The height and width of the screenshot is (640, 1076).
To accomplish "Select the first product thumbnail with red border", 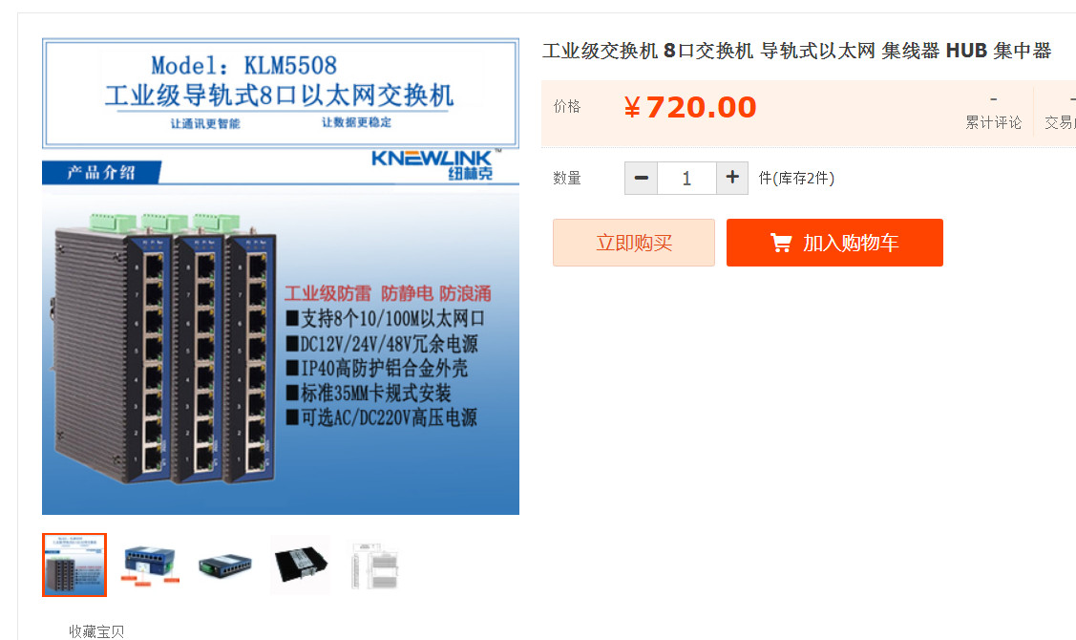I will click(x=74, y=565).
